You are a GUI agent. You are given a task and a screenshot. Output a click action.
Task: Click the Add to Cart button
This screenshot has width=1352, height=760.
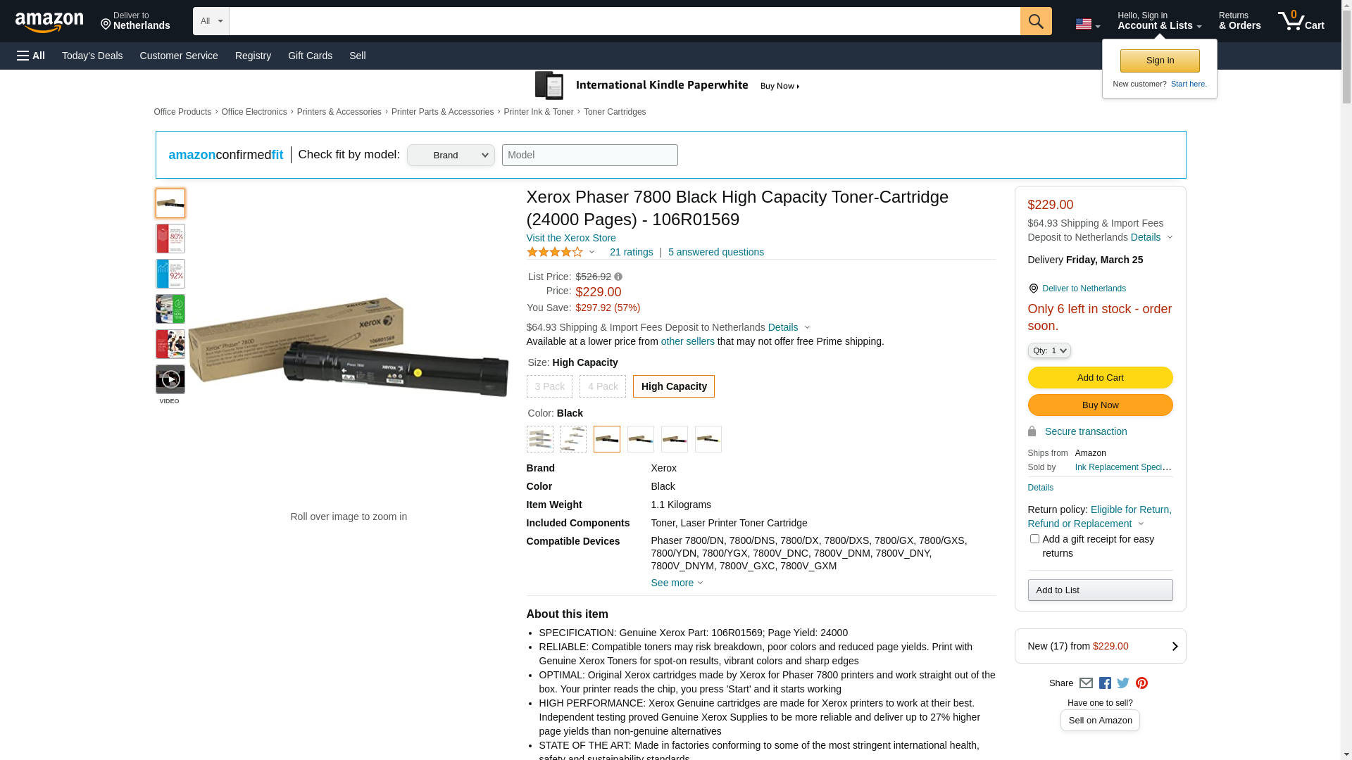click(1100, 378)
